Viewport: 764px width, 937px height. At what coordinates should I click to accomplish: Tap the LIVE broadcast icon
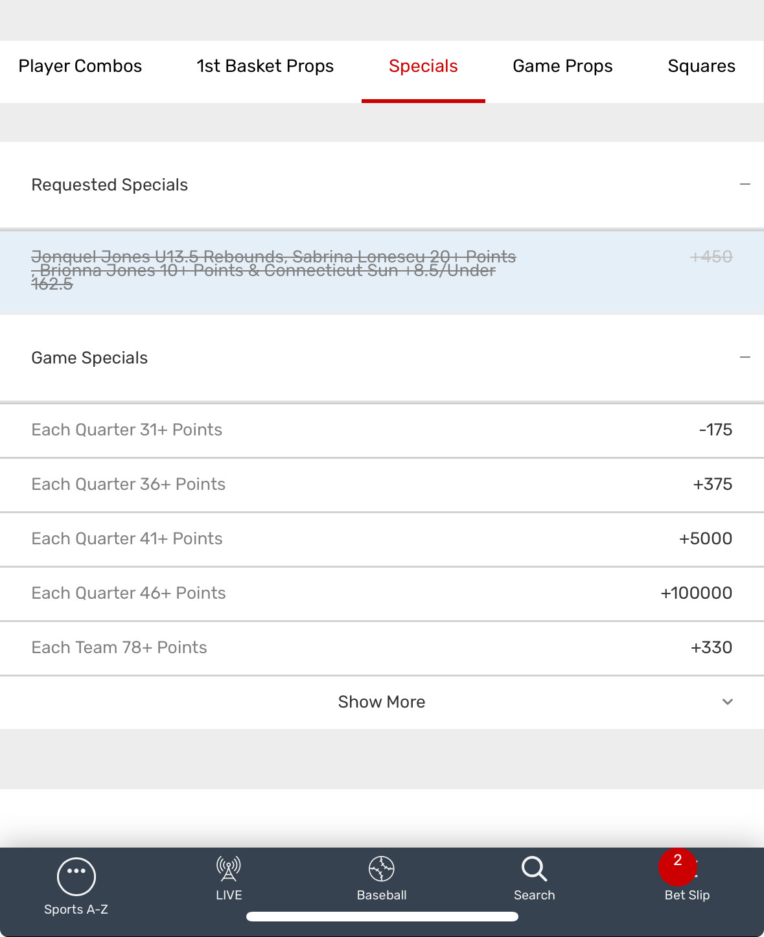(229, 869)
